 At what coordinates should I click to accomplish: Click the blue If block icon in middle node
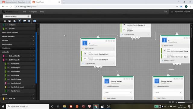85,43
